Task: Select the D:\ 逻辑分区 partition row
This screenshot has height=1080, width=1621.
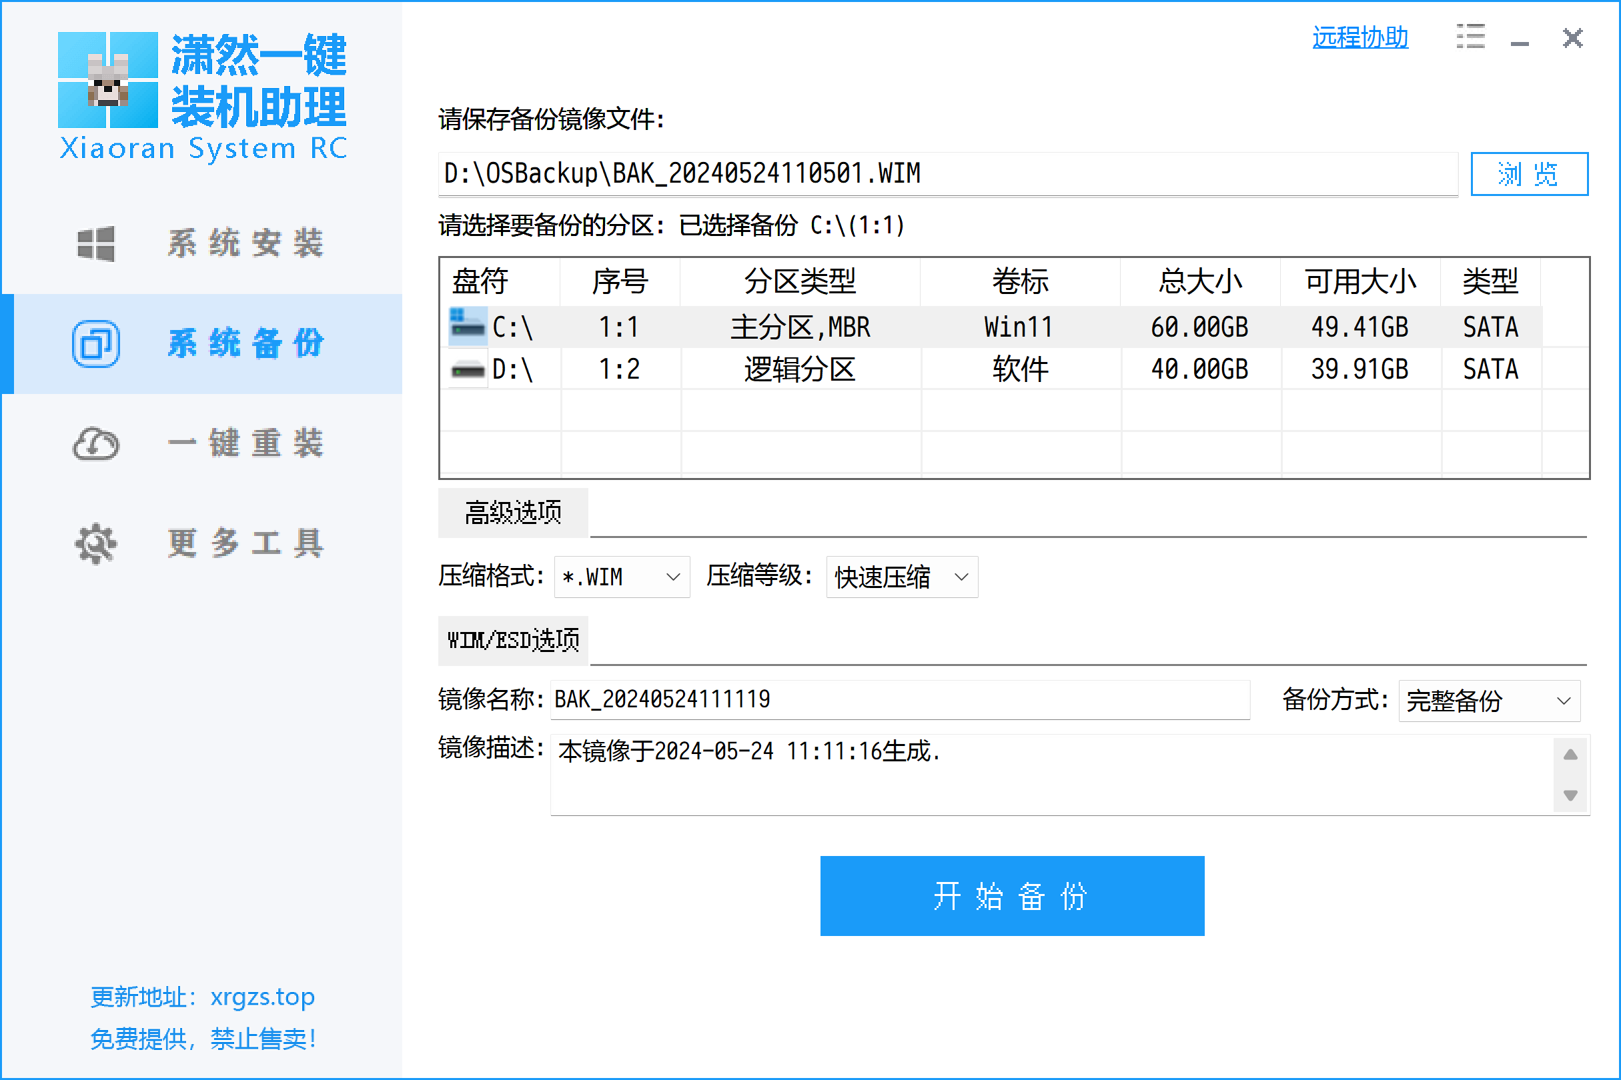Action: [799, 370]
